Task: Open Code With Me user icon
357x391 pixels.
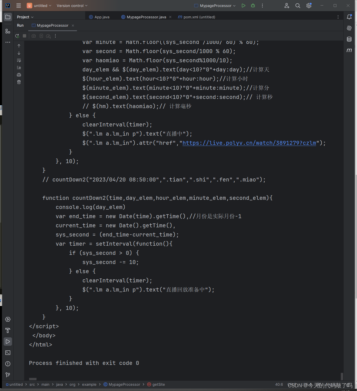Action: point(287,6)
